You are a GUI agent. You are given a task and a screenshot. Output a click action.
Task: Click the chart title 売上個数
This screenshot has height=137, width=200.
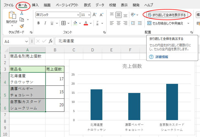(132, 66)
